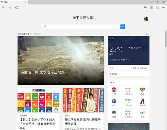Click the 我的新聞摘要 heading
The width and height of the screenshot is (167, 130).
pyautogui.click(x=23, y=34)
